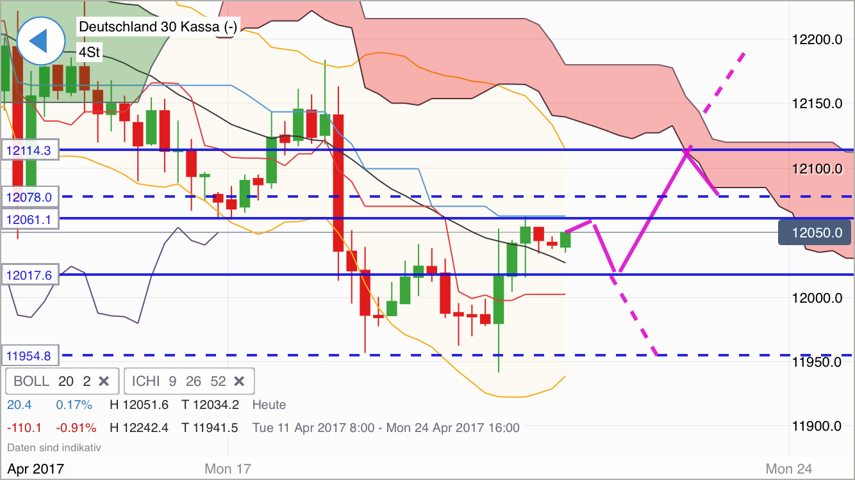Click the dark 12050.0 current price tag
The height and width of the screenshot is (480, 855).
814,232
